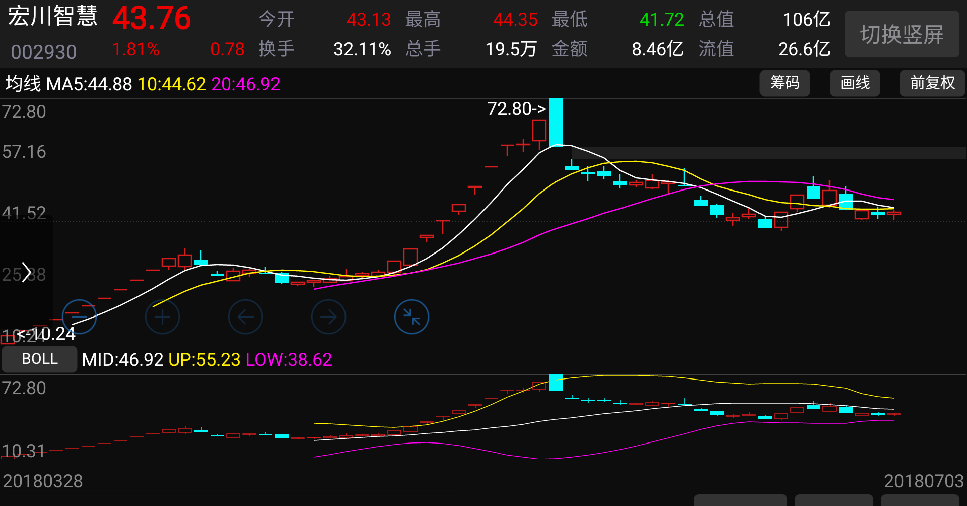Click the stock code 002930
Viewport: 967px width, 506px height.
click(44, 52)
